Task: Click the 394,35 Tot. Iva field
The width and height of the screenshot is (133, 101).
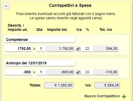Action: [106, 49]
